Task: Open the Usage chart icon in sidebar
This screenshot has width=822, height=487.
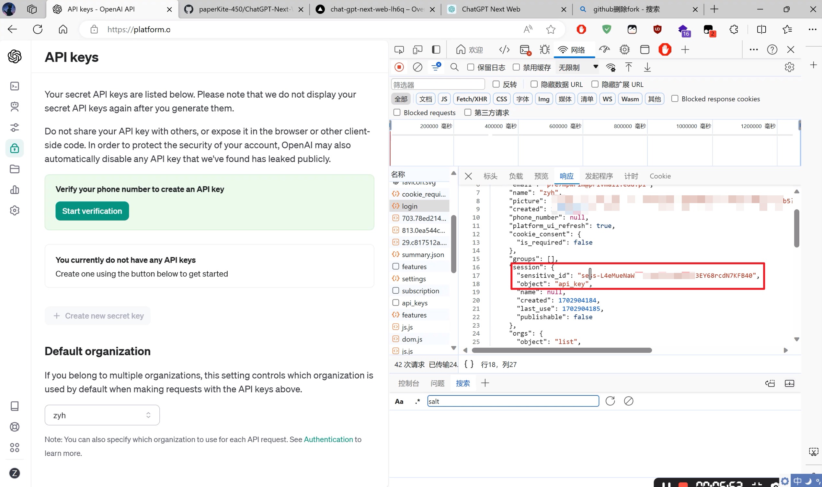Action: point(15,190)
